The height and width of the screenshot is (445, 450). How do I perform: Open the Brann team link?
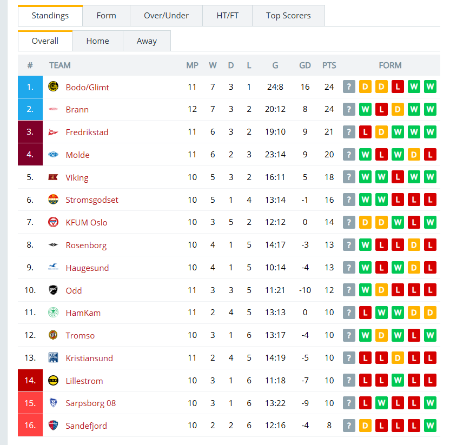pos(77,110)
